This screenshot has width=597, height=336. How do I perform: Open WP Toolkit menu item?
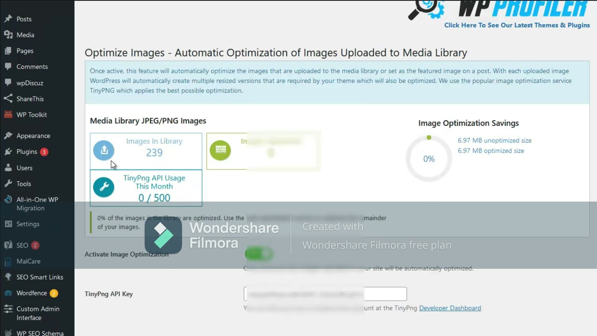point(32,115)
